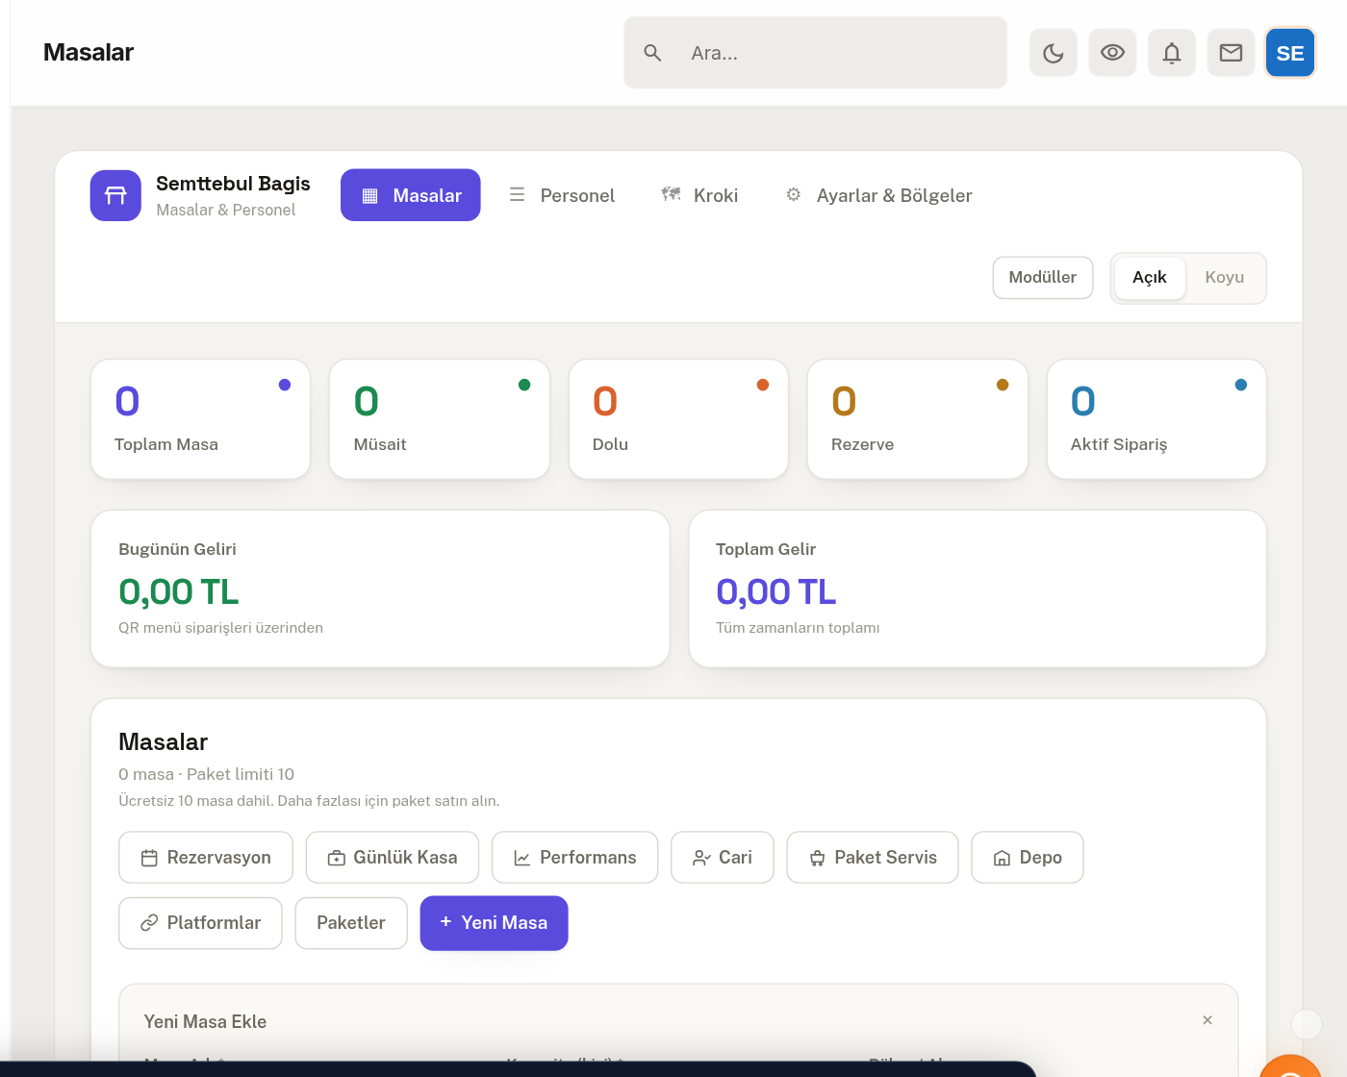Click the Bugünün Geliri amount 0,00 TL
1347x1077 pixels.
[x=179, y=592]
